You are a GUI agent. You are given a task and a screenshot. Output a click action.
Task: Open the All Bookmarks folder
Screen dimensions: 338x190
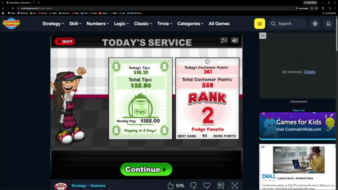pos(329,13)
